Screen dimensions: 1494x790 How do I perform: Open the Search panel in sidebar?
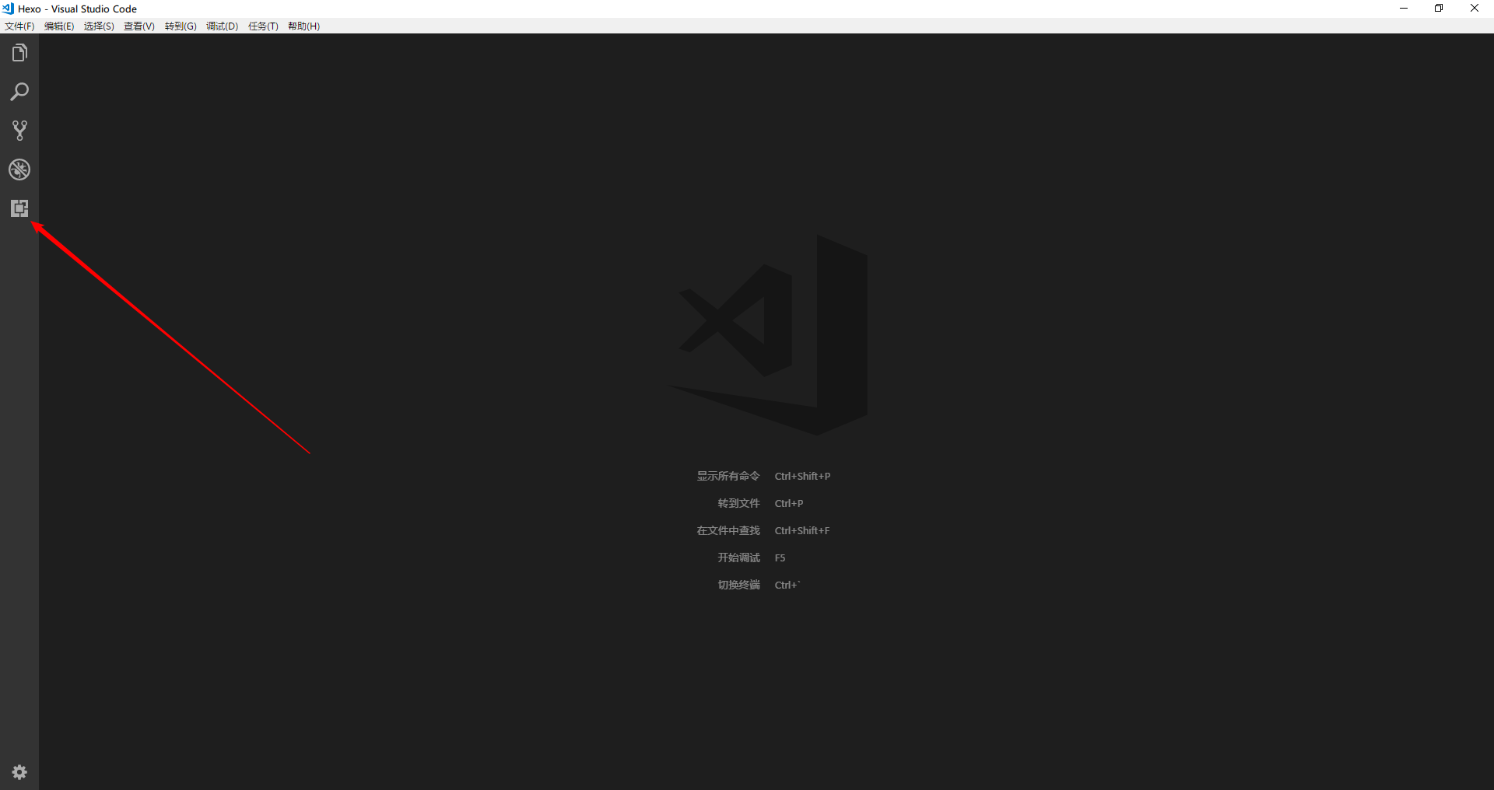click(x=19, y=92)
